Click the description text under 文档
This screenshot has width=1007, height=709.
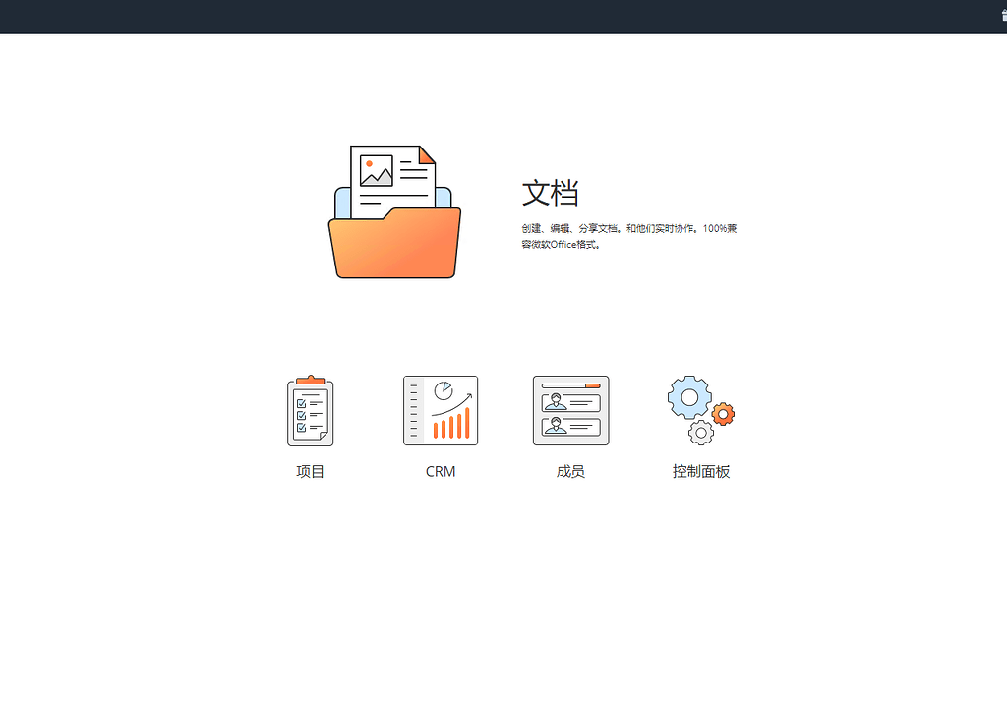click(629, 234)
